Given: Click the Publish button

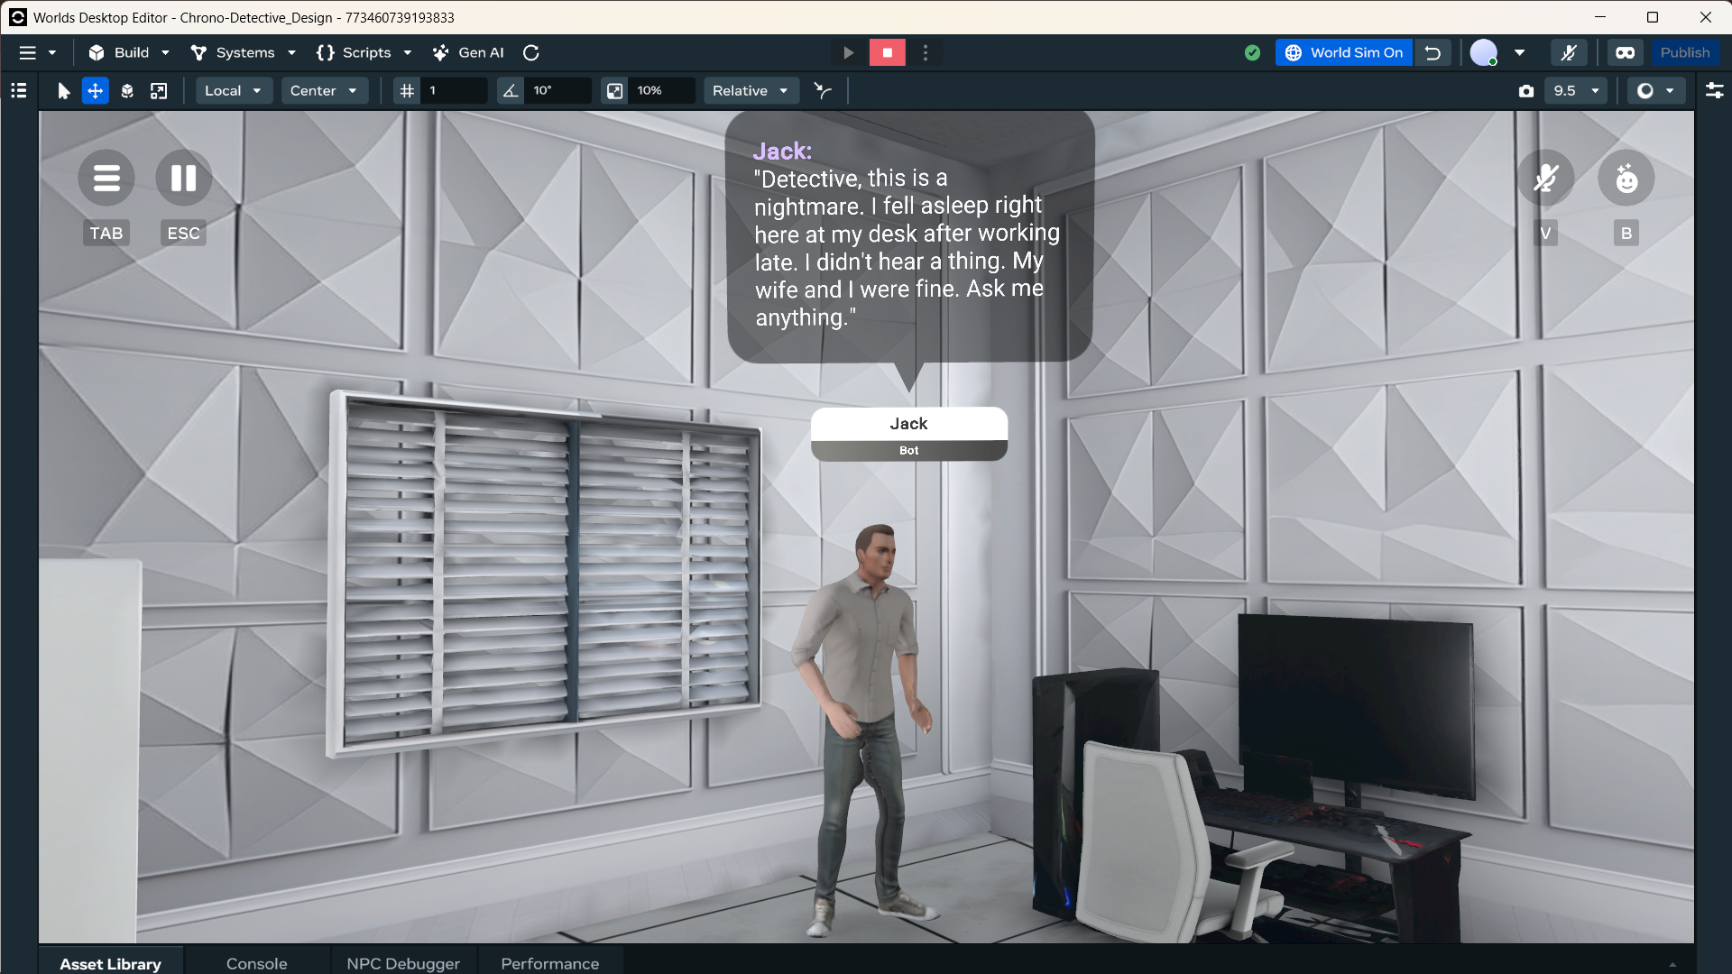Looking at the screenshot, I should click(1684, 52).
